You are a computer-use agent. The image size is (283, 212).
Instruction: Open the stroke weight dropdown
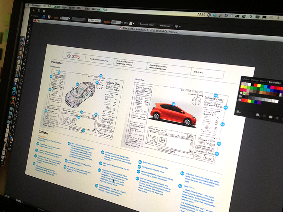(x=69, y=18)
